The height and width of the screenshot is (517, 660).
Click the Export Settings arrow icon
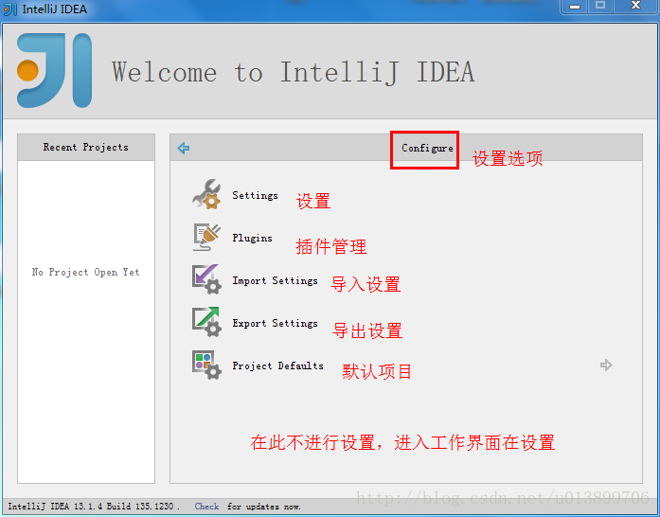[206, 322]
